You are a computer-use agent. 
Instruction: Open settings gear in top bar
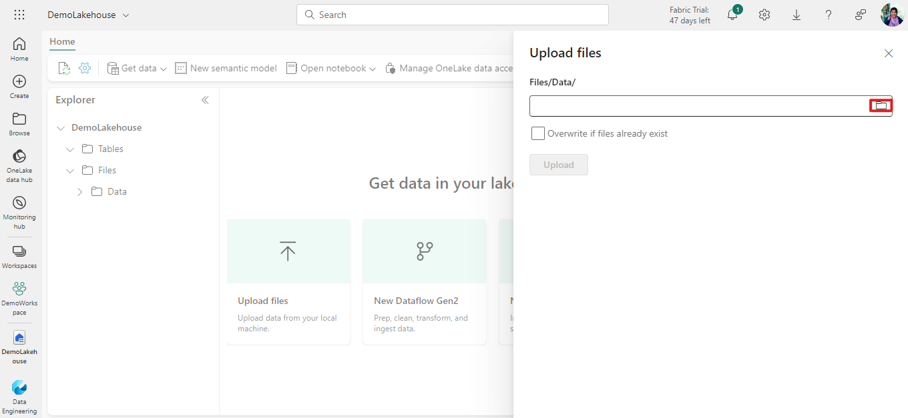click(x=764, y=15)
